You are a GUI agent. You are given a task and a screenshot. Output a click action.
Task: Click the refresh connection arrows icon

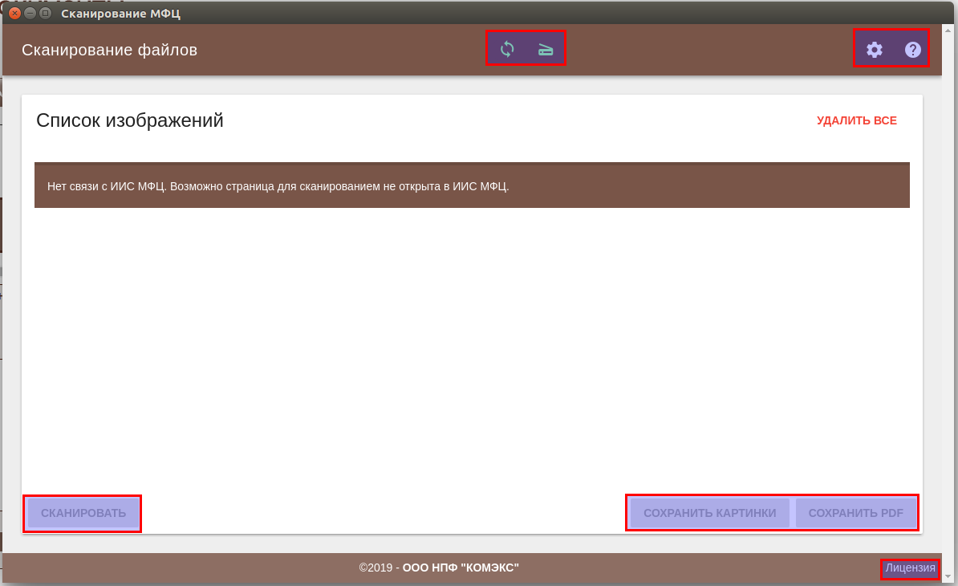point(507,49)
